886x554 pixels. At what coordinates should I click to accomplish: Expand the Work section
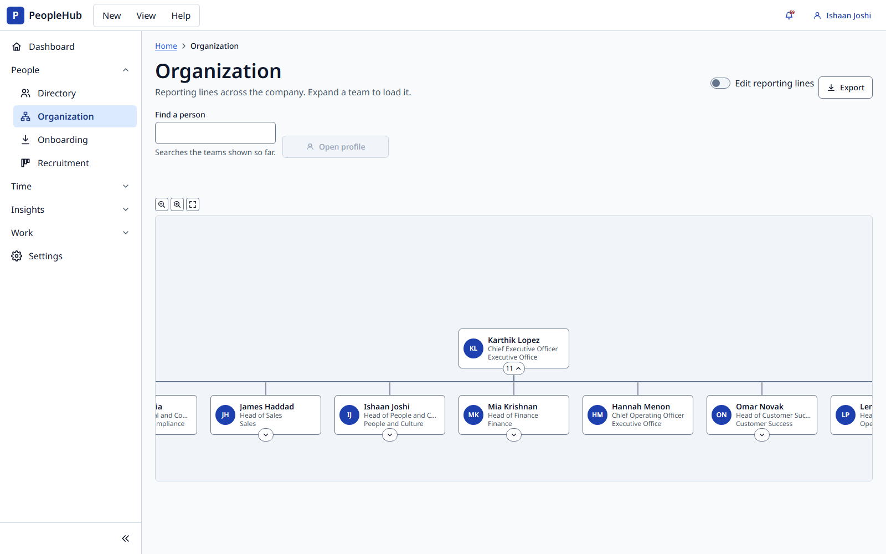70,233
